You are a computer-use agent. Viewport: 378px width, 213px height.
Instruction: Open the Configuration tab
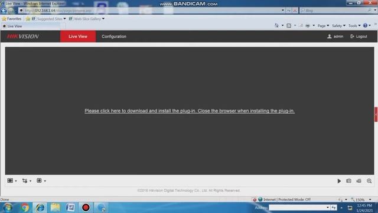[x=114, y=37]
